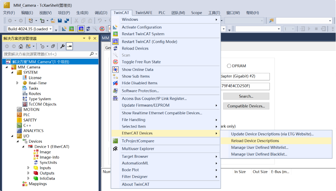The height and width of the screenshot is (191, 336).
Task: Click Compatible Devices... button
Action: [246, 106]
